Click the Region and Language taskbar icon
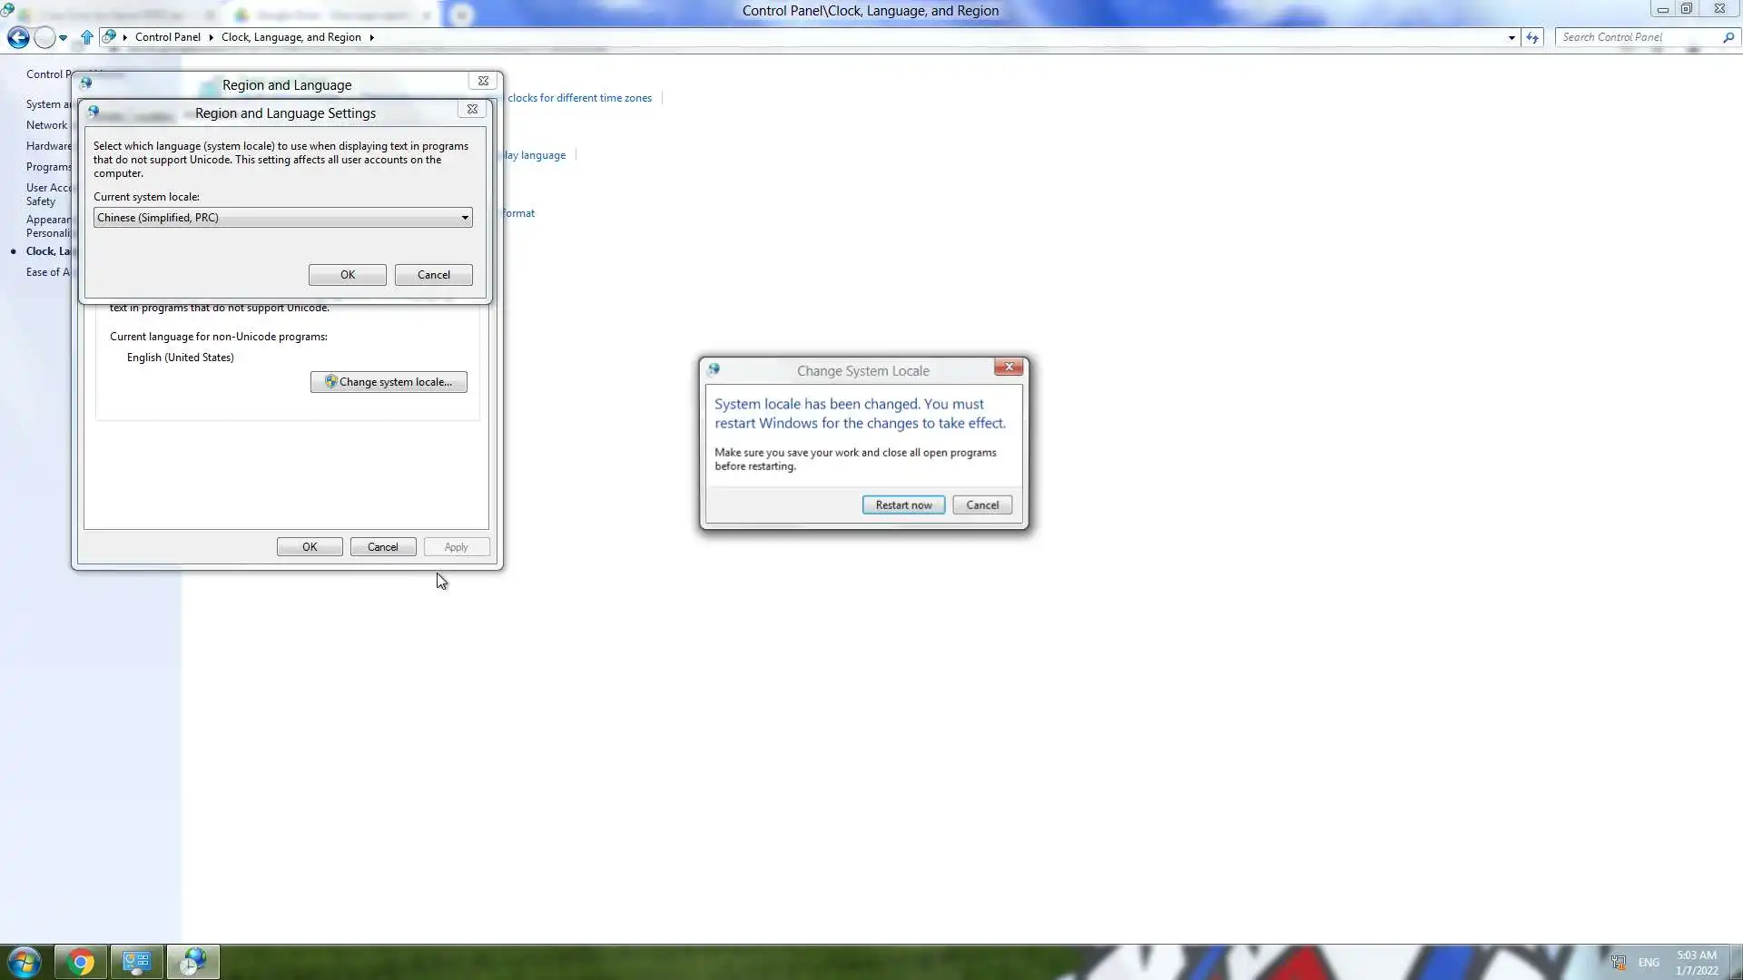The image size is (1743, 980). 192,962
